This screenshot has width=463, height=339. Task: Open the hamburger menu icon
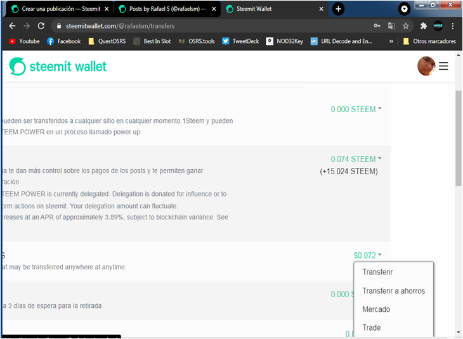pos(443,66)
